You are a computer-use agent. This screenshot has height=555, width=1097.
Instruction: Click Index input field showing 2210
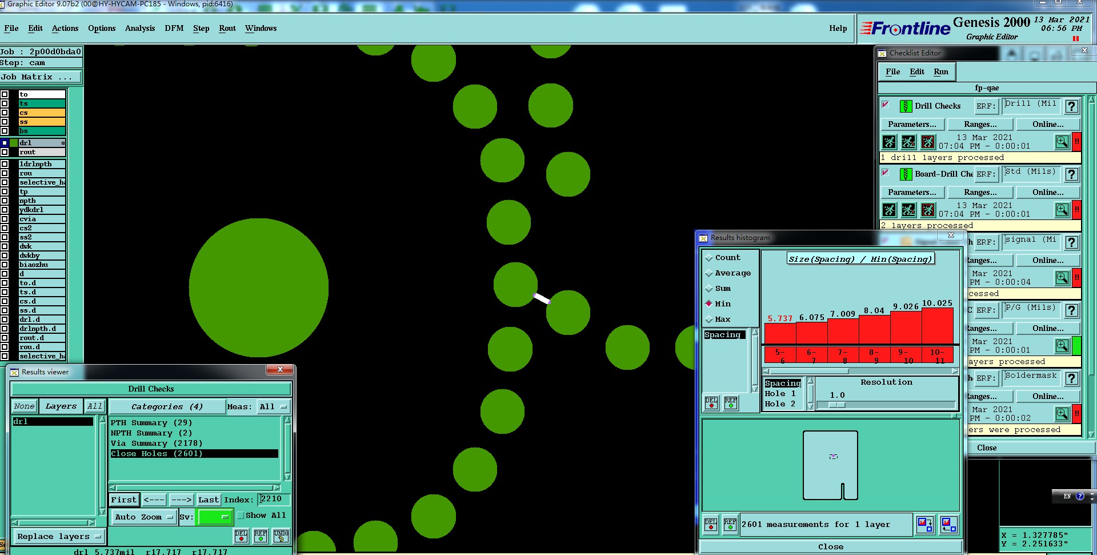(273, 500)
